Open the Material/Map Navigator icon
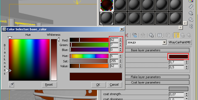This screenshot has height=100, width=198. [x=191, y=26]
